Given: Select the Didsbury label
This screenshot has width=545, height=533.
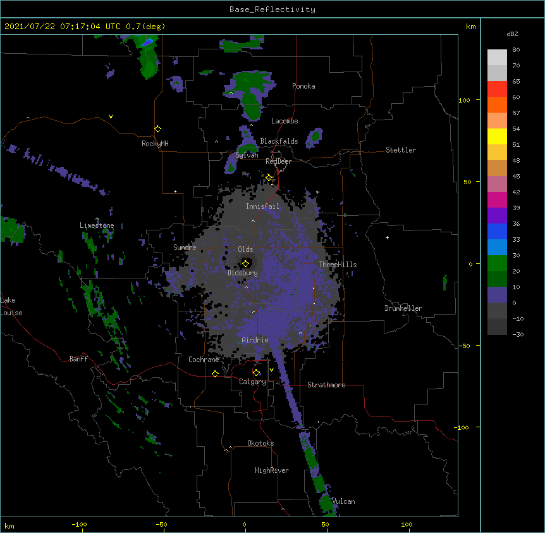Looking at the screenshot, I should click(x=243, y=273).
